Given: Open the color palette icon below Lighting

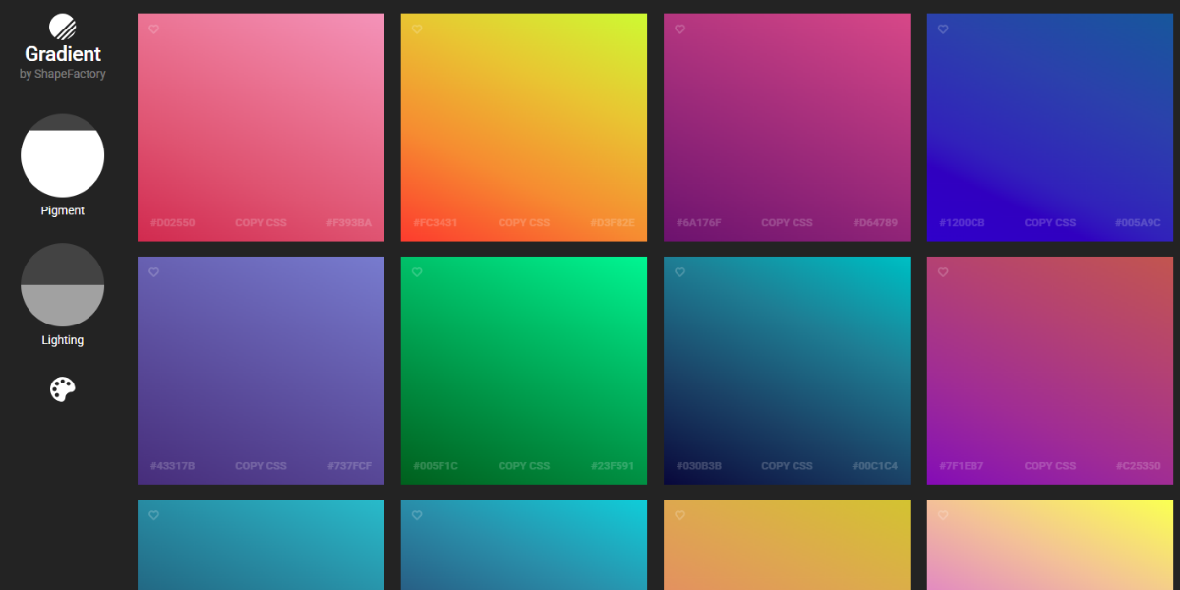Looking at the screenshot, I should (x=63, y=388).
